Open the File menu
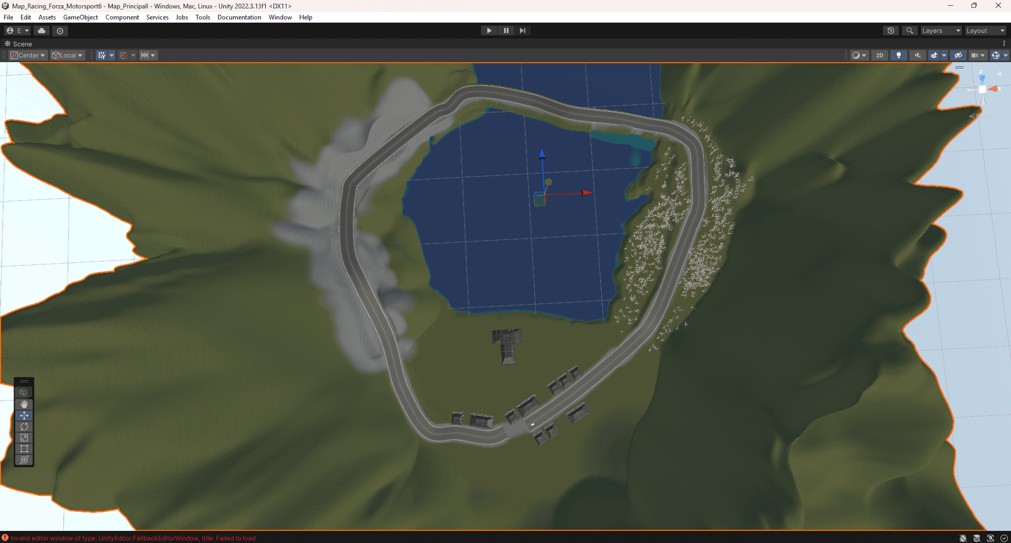1011x543 pixels. [x=8, y=17]
